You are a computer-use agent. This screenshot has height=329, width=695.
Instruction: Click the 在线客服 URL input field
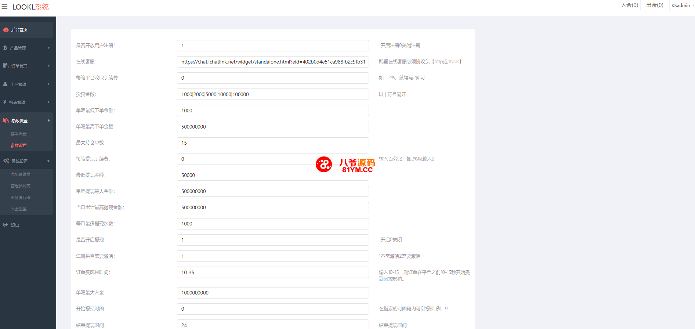click(273, 62)
